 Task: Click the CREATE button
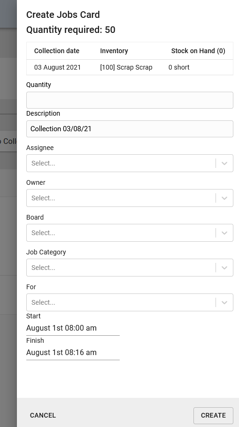coord(213,416)
